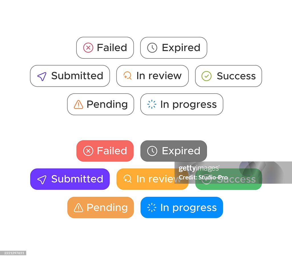Click the white warning icon in orange Pending badge
The width and height of the screenshot is (292, 259).
click(x=78, y=208)
